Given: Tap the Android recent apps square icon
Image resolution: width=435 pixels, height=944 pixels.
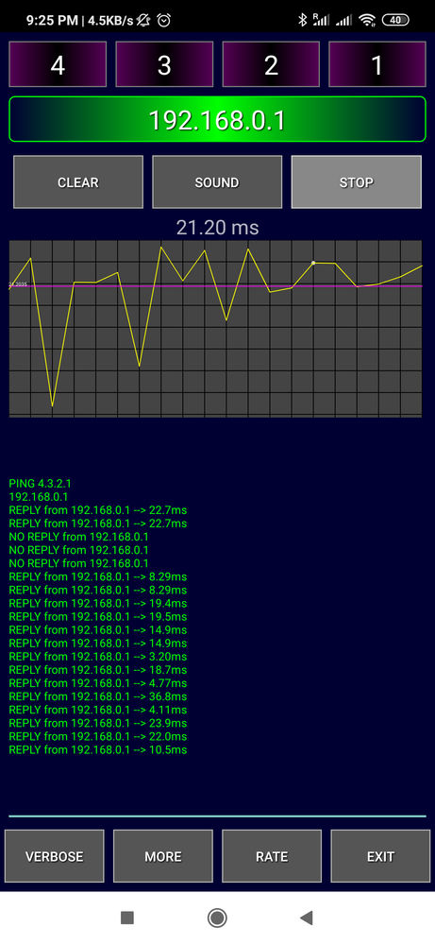Looking at the screenshot, I should pos(126,918).
